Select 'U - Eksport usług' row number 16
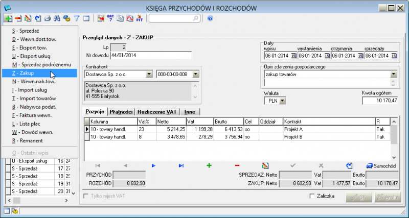The image size is (409, 218). click(38, 161)
